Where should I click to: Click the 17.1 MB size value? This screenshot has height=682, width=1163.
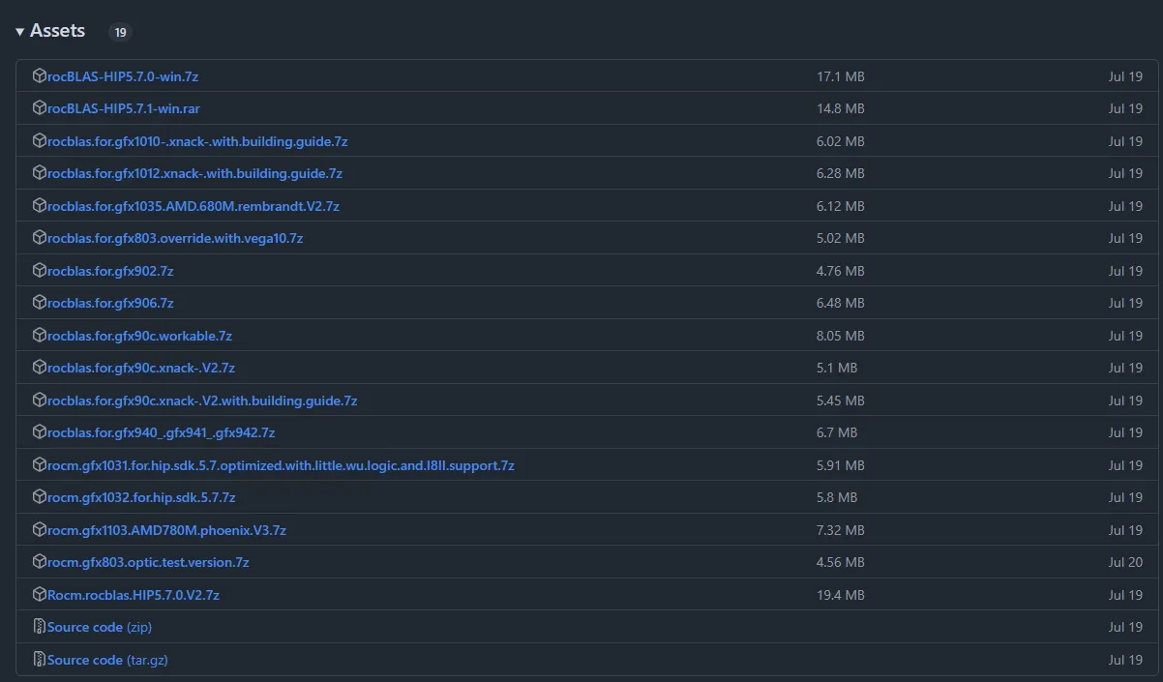pos(841,76)
